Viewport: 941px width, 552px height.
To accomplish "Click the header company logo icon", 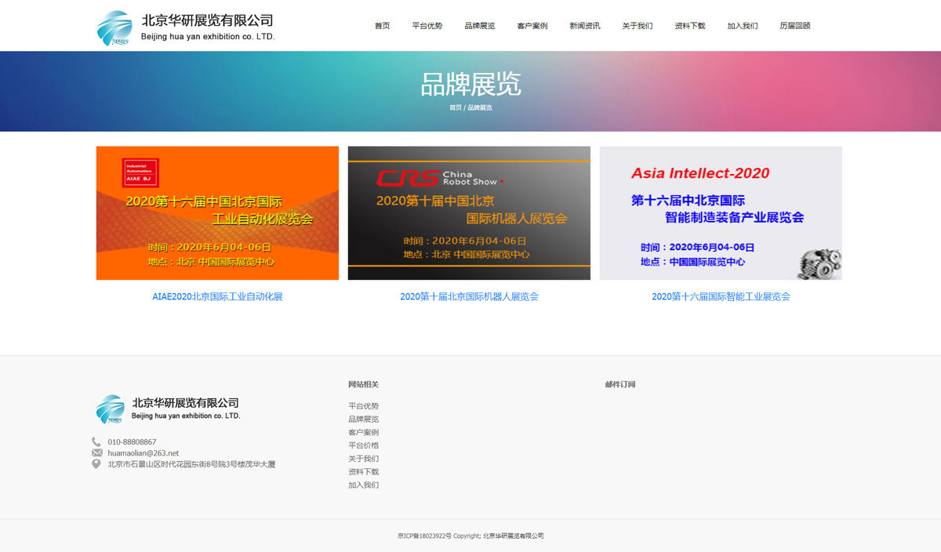I will point(114,27).
